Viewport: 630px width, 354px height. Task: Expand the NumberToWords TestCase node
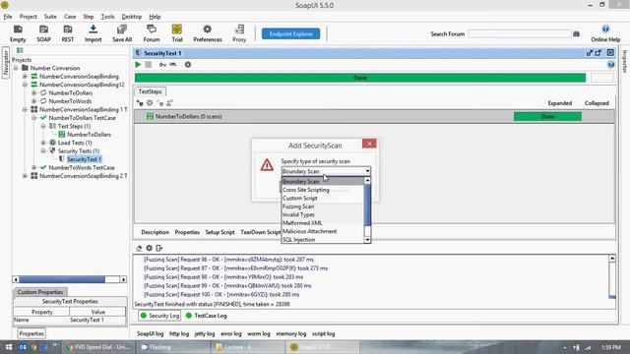coord(34,168)
